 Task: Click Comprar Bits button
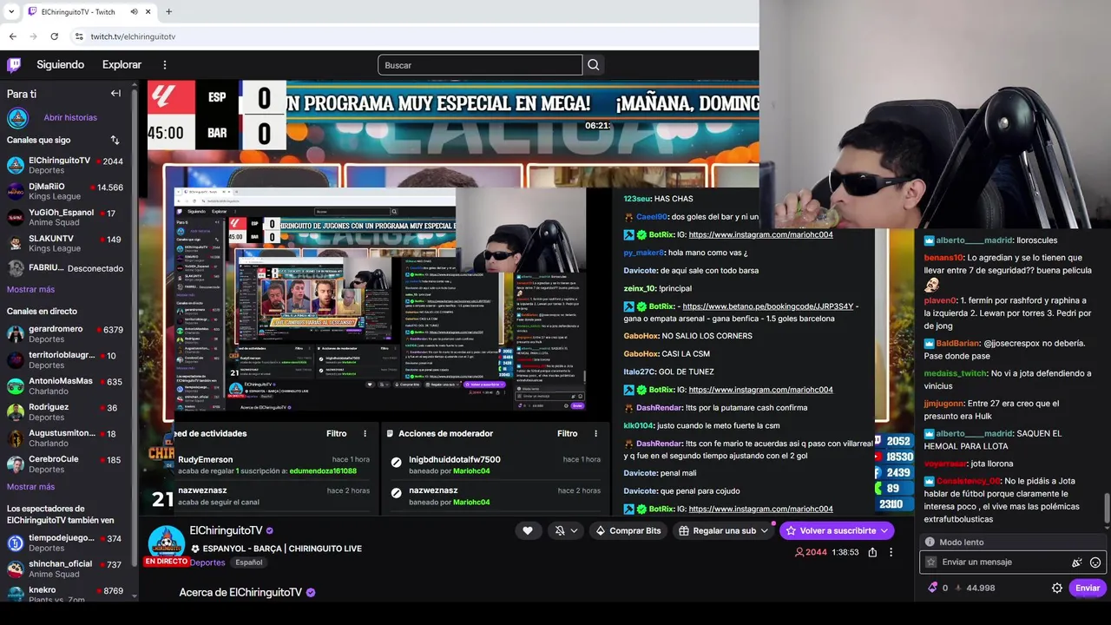click(628, 530)
